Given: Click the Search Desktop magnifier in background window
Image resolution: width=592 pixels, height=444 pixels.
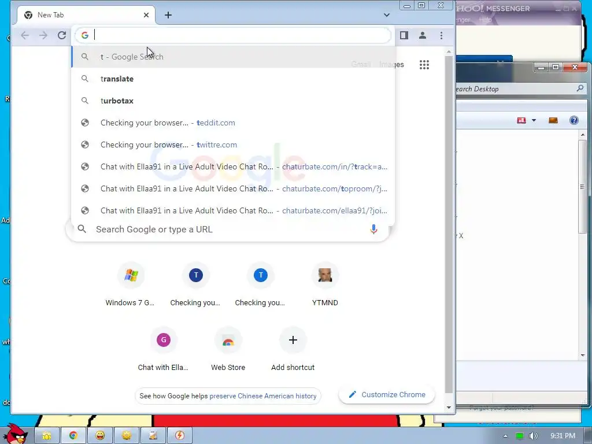Looking at the screenshot, I should coord(580,88).
